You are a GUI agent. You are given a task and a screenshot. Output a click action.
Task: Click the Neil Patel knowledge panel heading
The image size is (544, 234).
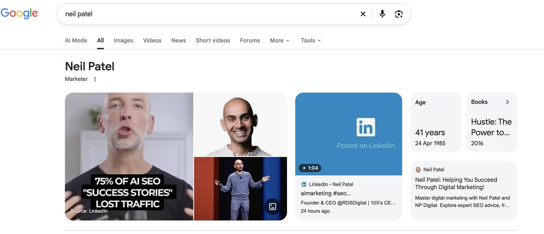pyautogui.click(x=90, y=66)
